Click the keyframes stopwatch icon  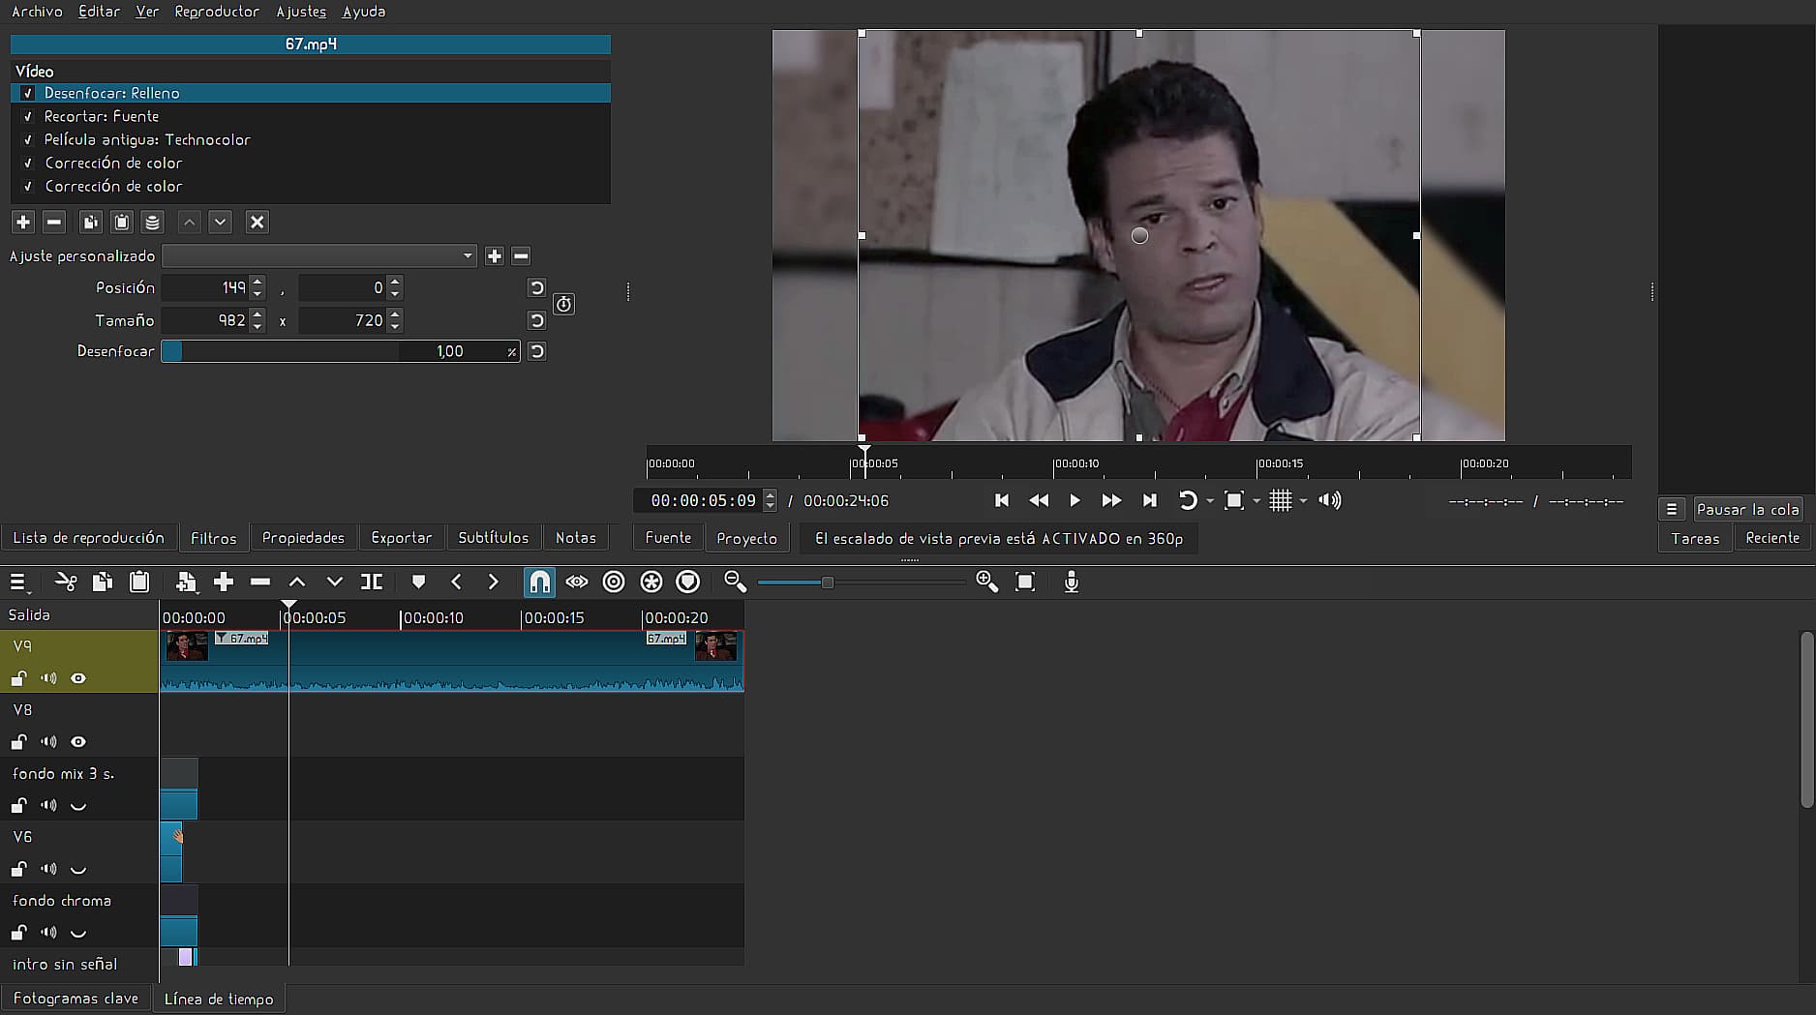pyautogui.click(x=563, y=304)
